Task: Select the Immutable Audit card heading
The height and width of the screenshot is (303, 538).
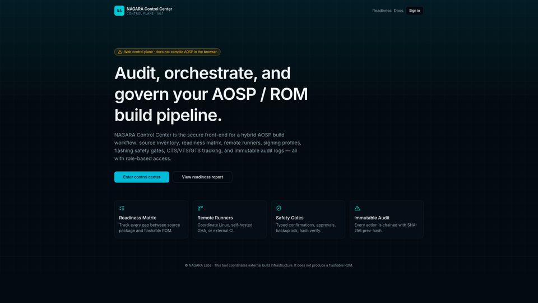Action: click(x=372, y=218)
